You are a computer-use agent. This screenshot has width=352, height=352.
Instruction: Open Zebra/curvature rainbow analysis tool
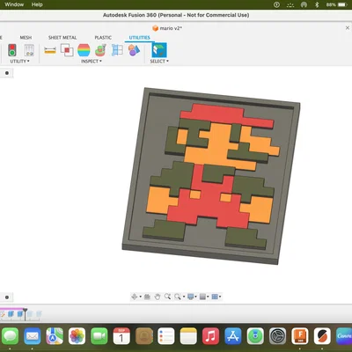(x=84, y=50)
